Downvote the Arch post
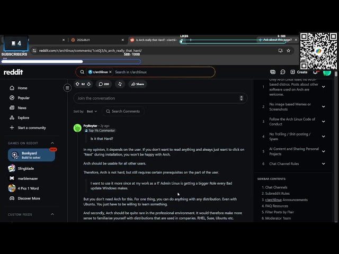Screen dimensions: 339x254 pos(89,84)
